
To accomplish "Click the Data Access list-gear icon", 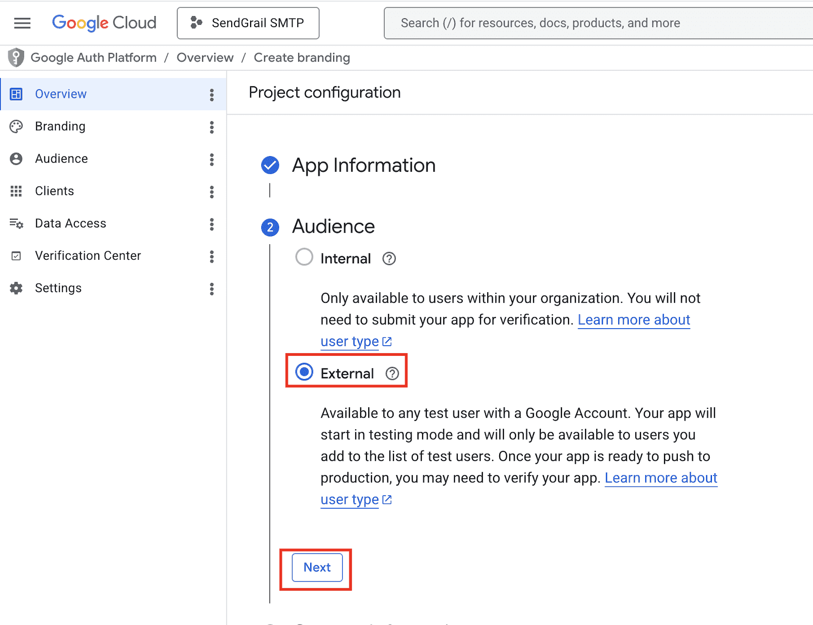I will 16,224.
